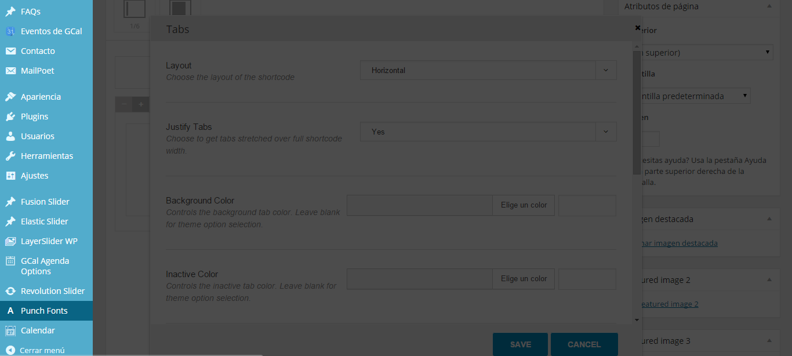The height and width of the screenshot is (356, 792).
Task: Click Elige un color for Inactive Color
Action: (x=524, y=279)
